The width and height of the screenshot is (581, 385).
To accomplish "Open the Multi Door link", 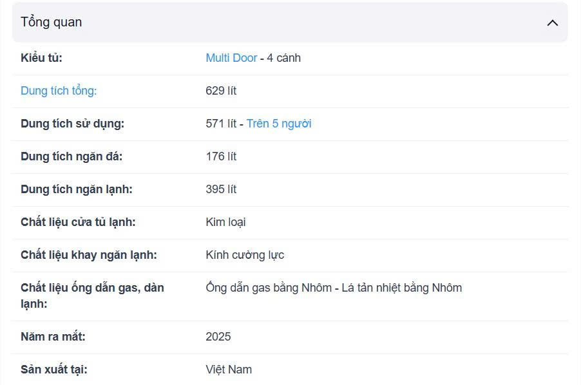I will [231, 58].
